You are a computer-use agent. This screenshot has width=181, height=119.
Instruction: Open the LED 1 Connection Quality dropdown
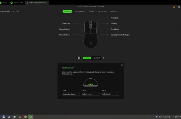click(71, 94)
